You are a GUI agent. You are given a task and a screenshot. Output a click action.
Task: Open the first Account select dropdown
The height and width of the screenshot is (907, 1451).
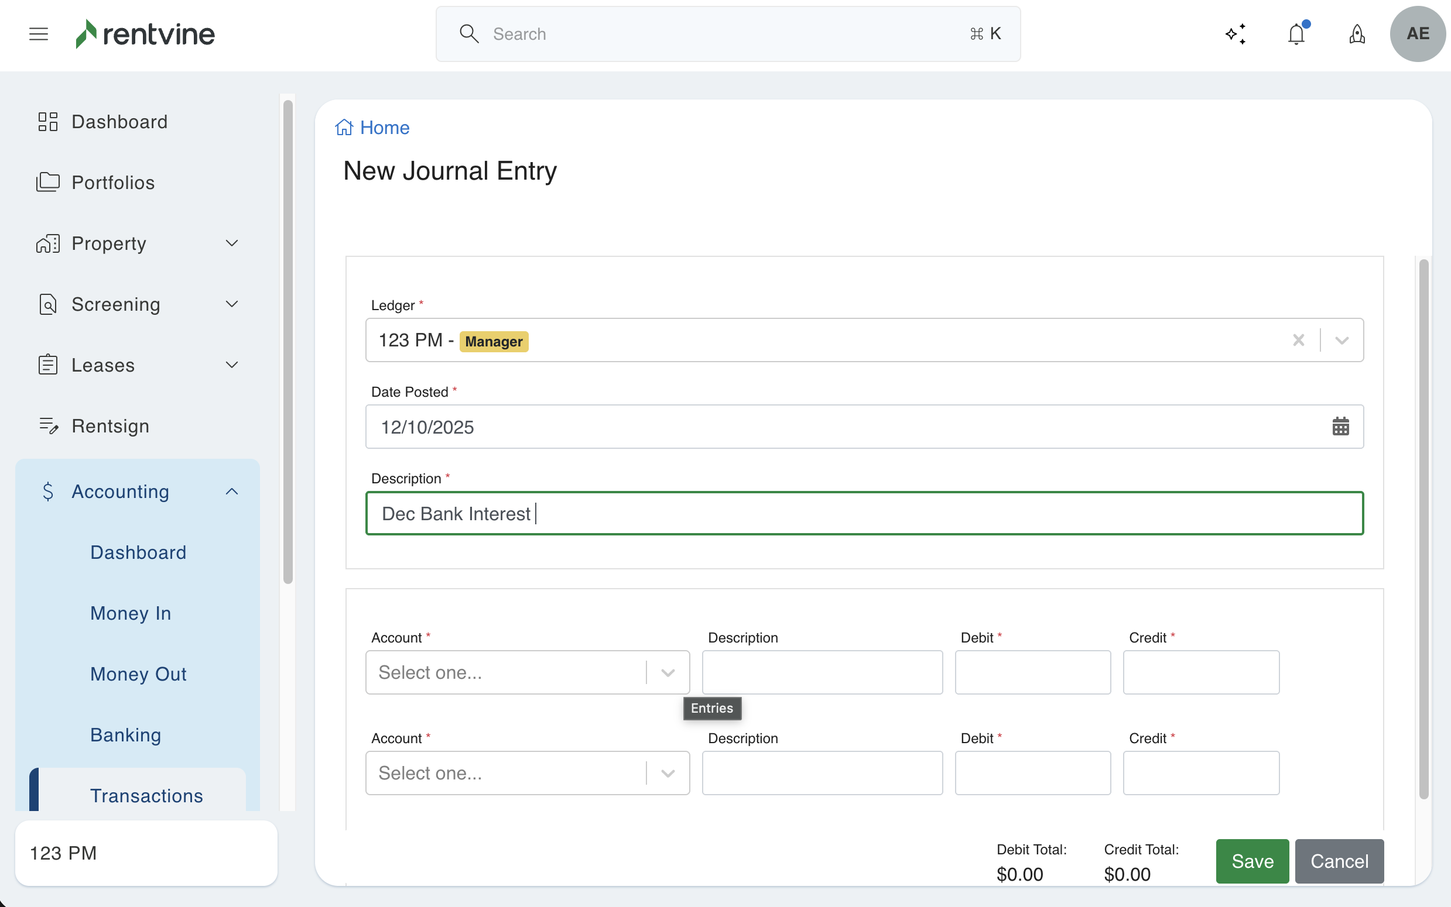click(x=527, y=672)
